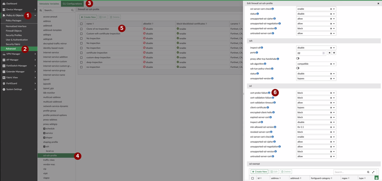Click the info icon next to client-certificate
The height and width of the screenshot is (181, 382).
(268, 107)
